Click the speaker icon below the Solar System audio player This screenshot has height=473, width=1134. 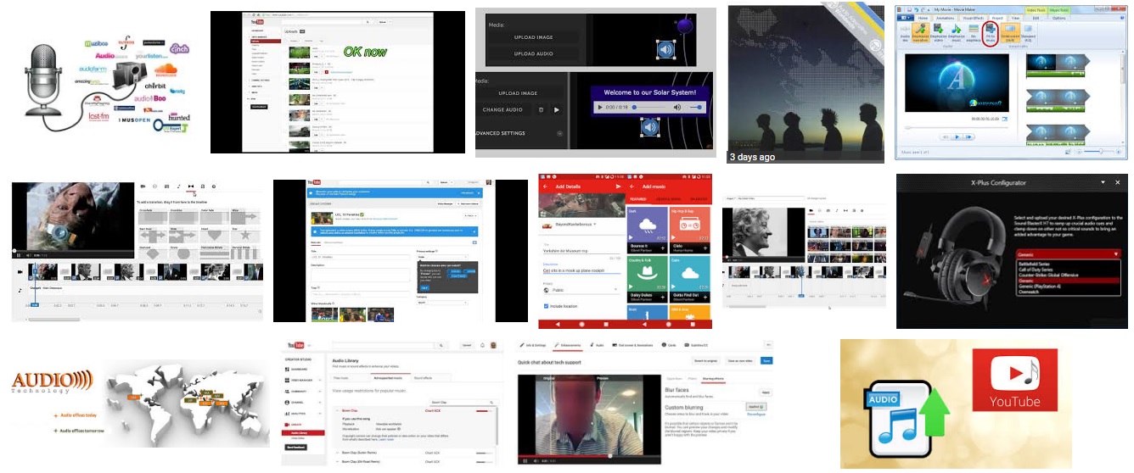tap(650, 127)
